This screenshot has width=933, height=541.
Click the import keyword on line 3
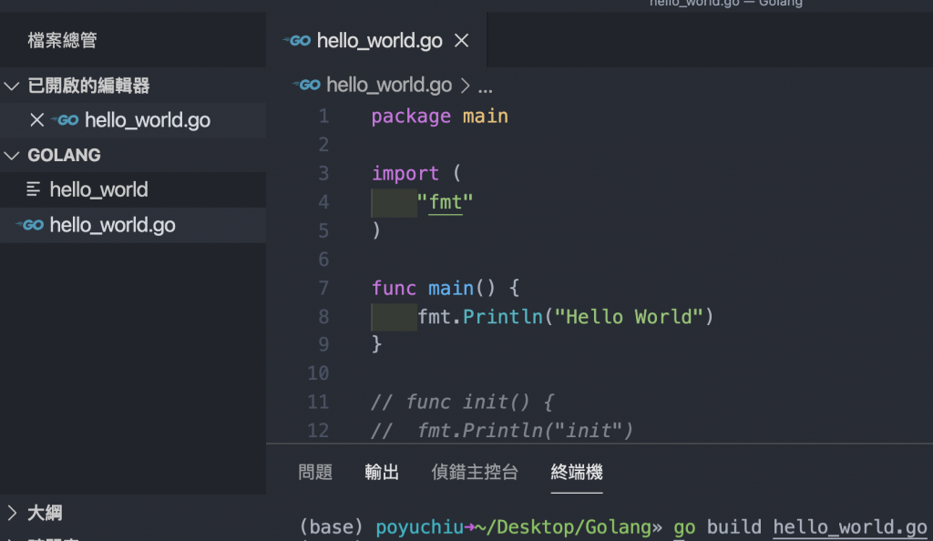405,174
